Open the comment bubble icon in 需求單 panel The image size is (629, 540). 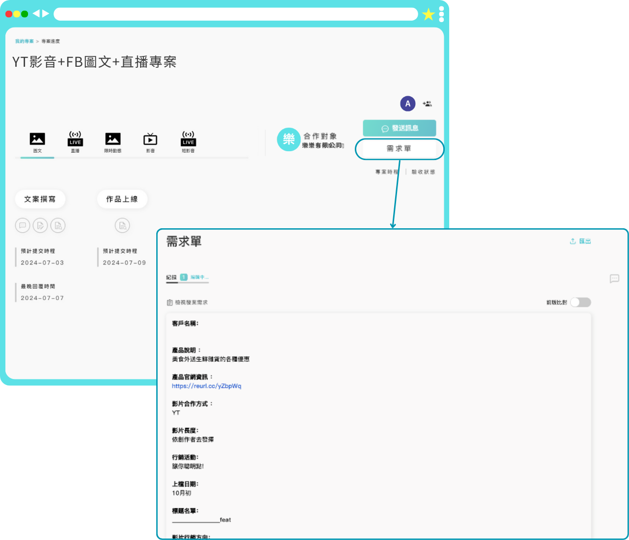[x=614, y=278]
